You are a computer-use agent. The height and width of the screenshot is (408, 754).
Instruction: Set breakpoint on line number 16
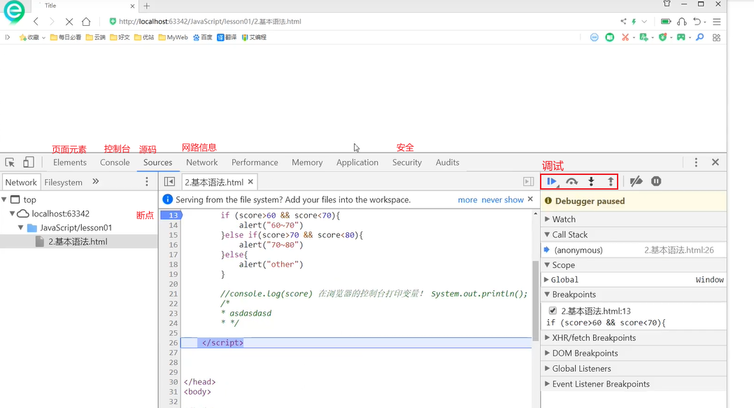click(173, 244)
